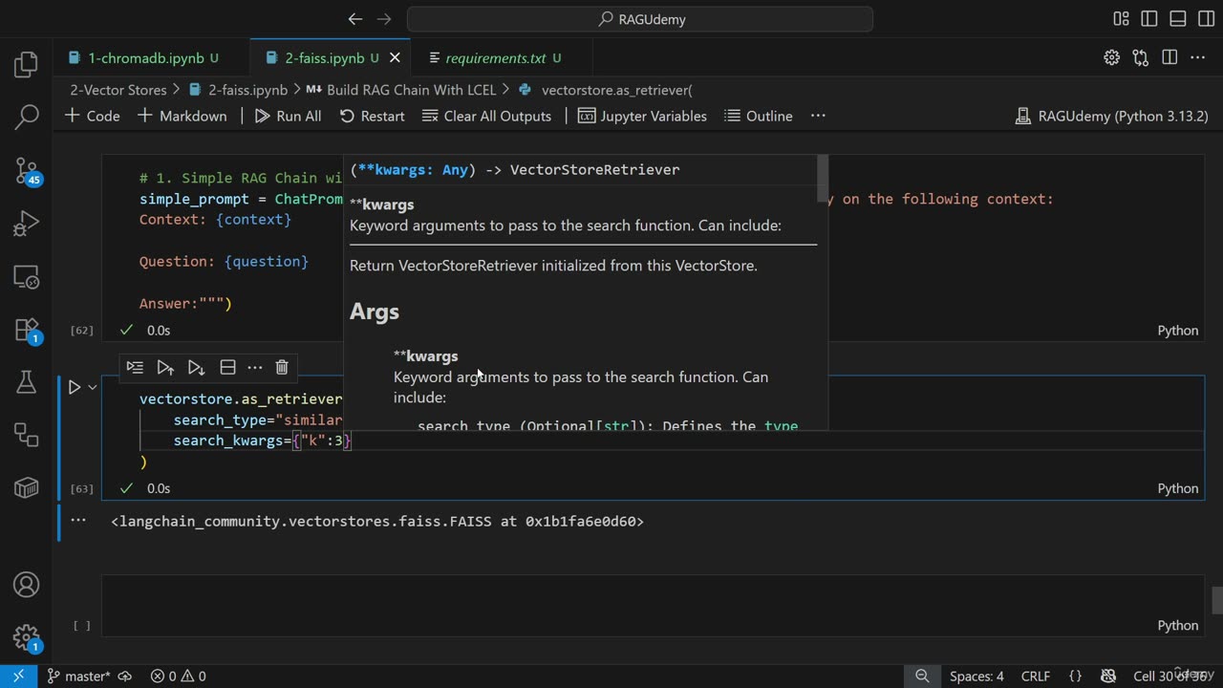Open the Search view in activity bar
This screenshot has height=688, width=1223.
(26, 118)
